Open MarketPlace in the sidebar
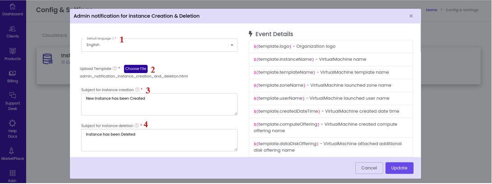The width and height of the screenshot is (492, 184). tap(13, 154)
